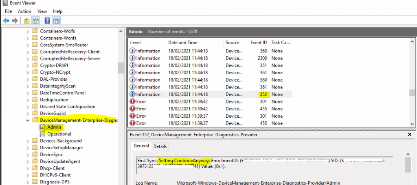Click the error icon of 11:39:42 event 301
Screen dimensions: 417x185
(132, 101)
